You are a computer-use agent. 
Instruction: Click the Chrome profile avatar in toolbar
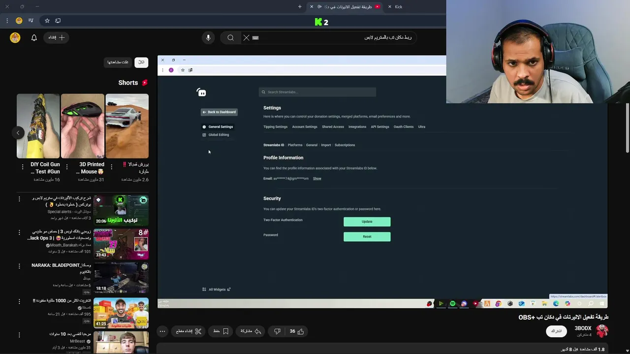[19, 21]
